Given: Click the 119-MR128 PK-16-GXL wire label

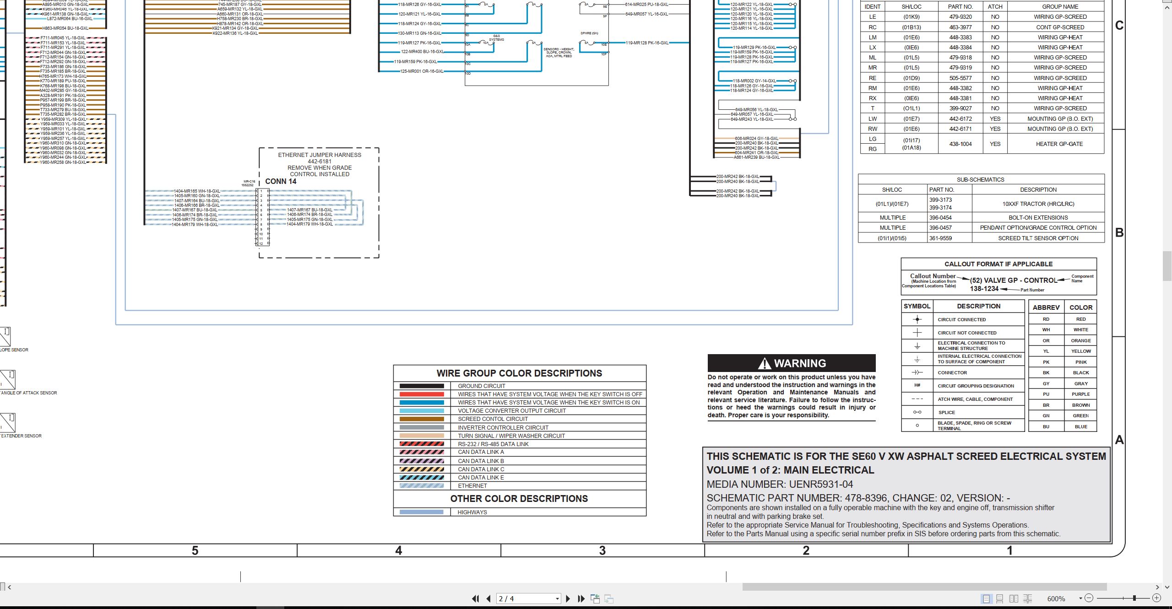Looking at the screenshot, I should click(647, 43).
